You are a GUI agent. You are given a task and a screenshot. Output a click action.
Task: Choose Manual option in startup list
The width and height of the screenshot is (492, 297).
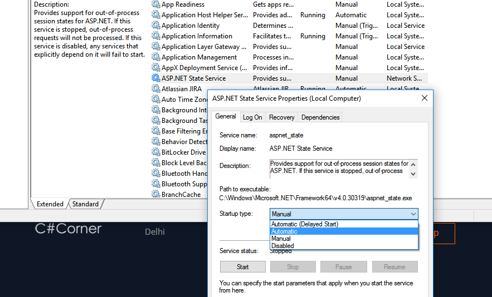344,239
